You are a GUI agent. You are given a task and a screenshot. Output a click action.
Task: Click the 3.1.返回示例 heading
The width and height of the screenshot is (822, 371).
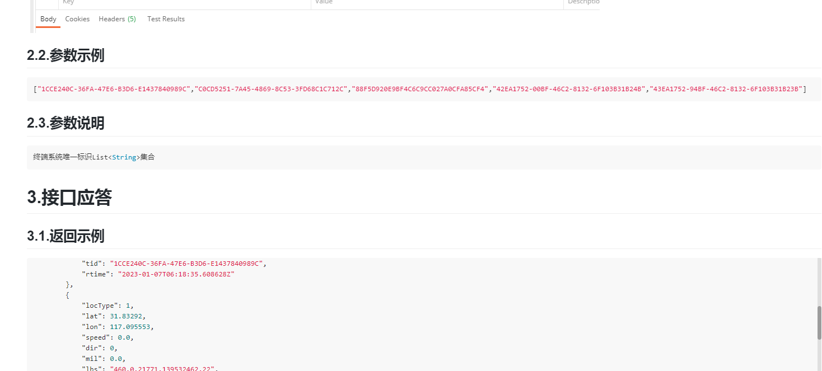click(x=66, y=236)
